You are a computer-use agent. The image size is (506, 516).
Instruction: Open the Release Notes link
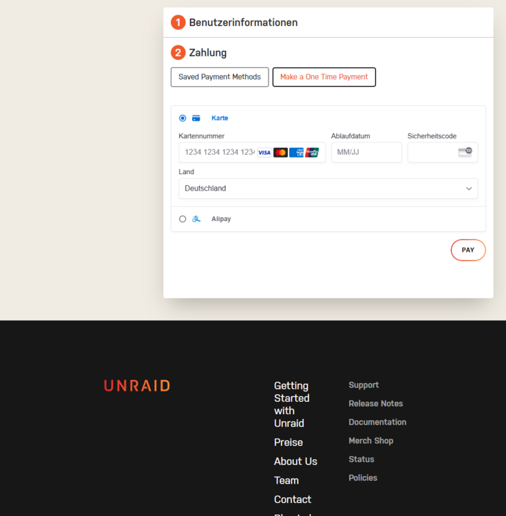(x=376, y=403)
